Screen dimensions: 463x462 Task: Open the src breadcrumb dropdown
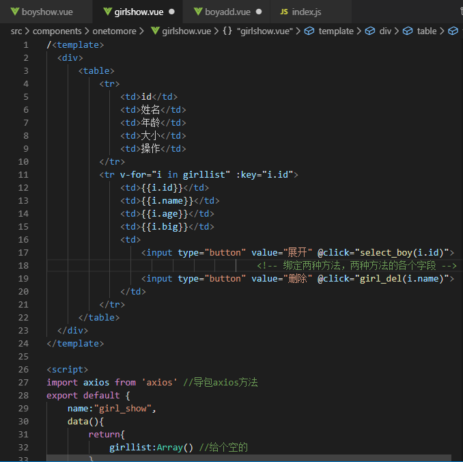(x=16, y=31)
